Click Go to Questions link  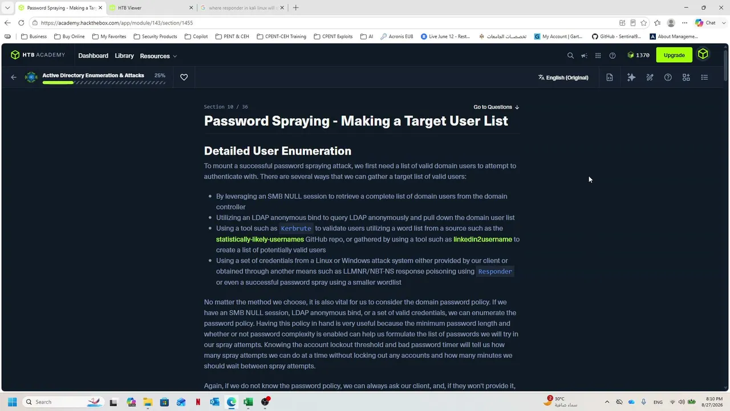(496, 107)
